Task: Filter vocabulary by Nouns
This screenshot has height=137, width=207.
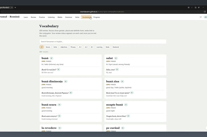Action: [48, 47]
